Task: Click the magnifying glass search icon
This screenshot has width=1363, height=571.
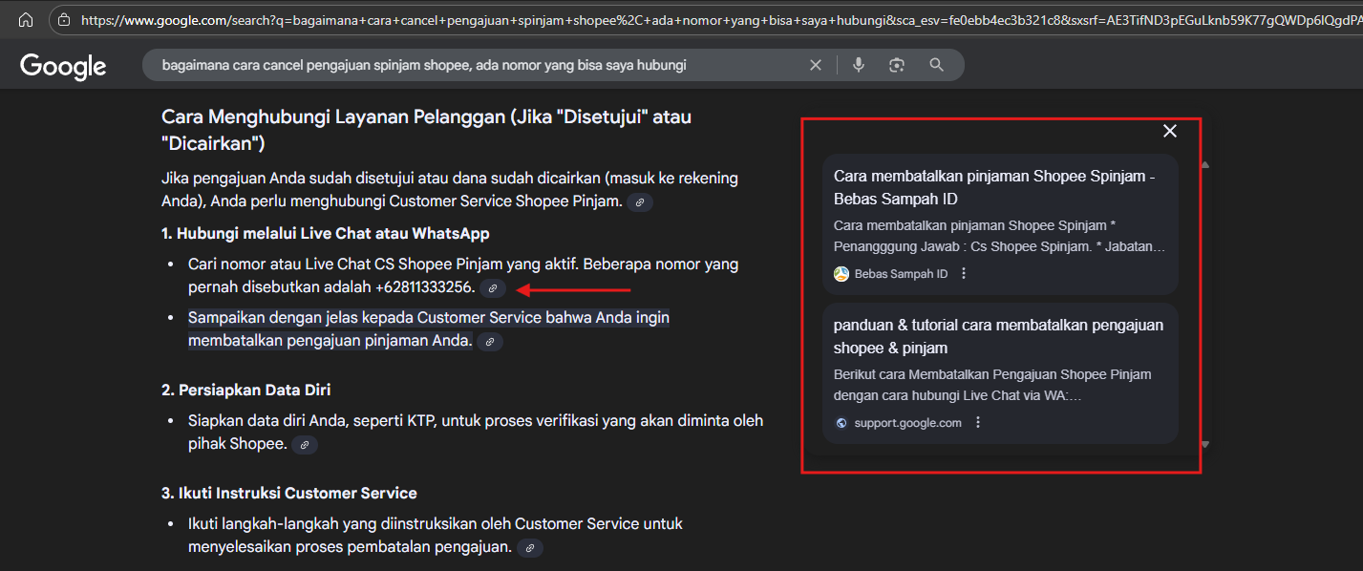Action: [936, 65]
